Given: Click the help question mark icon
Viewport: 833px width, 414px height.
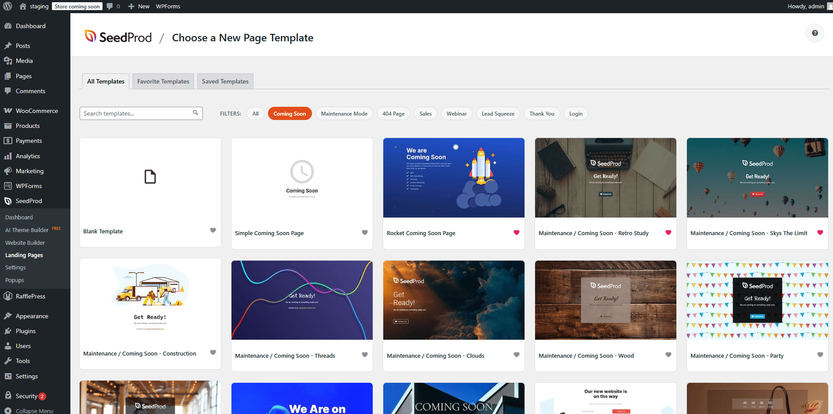Looking at the screenshot, I should pos(815,33).
